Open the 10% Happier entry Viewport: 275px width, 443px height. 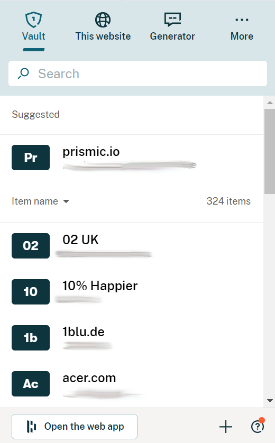coord(132,292)
